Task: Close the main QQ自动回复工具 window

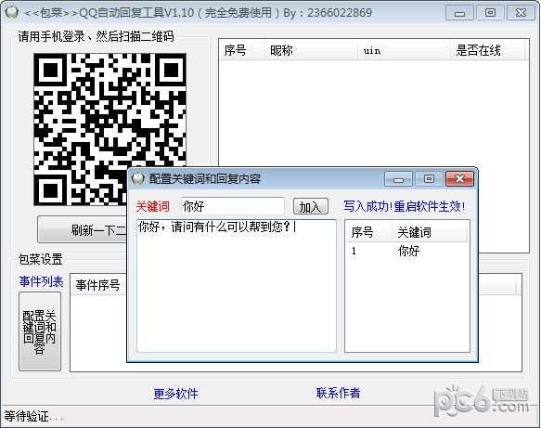Action: pyautogui.click(x=521, y=13)
